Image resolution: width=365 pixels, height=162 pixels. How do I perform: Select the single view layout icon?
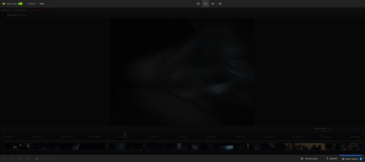click(x=205, y=4)
